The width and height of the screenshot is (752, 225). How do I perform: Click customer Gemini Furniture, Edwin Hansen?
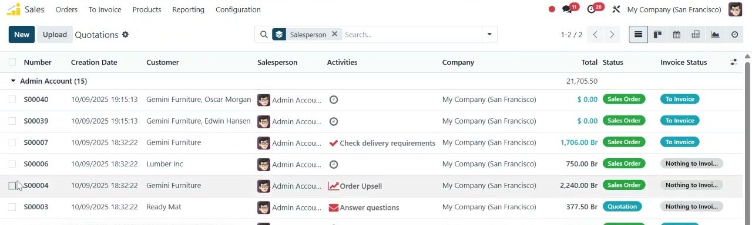pyautogui.click(x=199, y=121)
